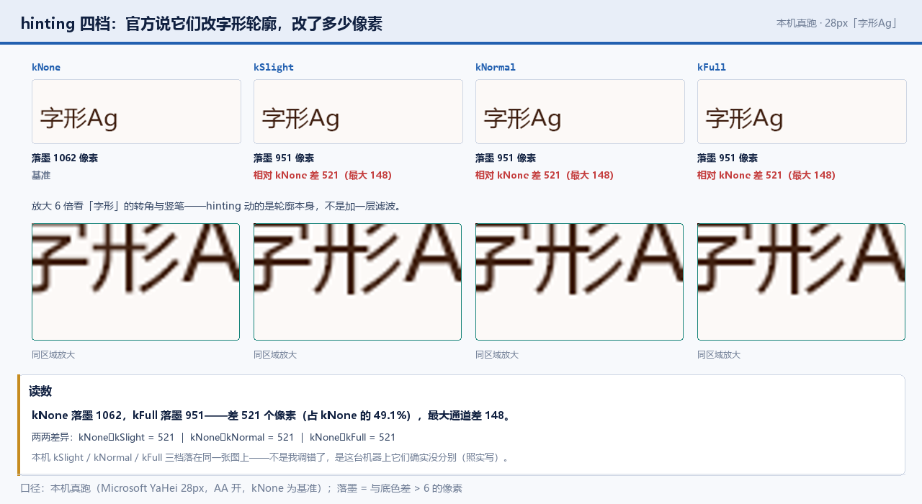The width and height of the screenshot is (922, 504).
Task: Open the first magnified glyph image under kNone
Action: click(x=135, y=282)
